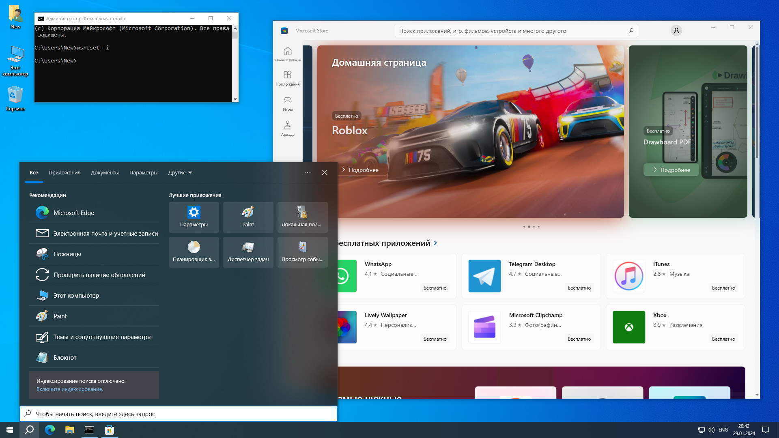Go to Store Home page icon
The height and width of the screenshot is (438, 779).
click(287, 53)
